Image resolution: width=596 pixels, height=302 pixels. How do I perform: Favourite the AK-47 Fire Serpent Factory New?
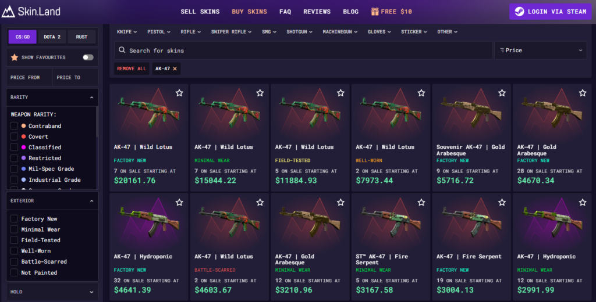pyautogui.click(x=502, y=203)
